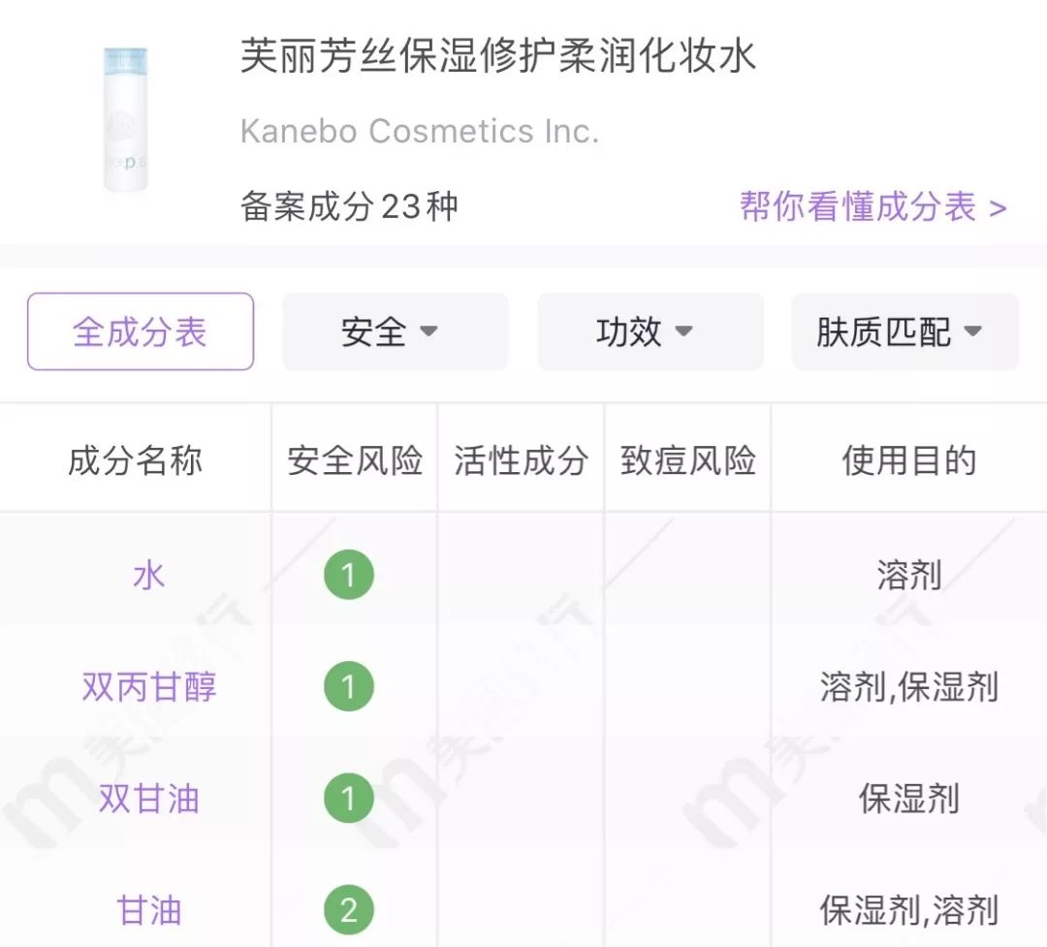Image resolution: width=1047 pixels, height=947 pixels.
Task: Open the 肤质匹配 dropdown filter
Action: click(904, 331)
